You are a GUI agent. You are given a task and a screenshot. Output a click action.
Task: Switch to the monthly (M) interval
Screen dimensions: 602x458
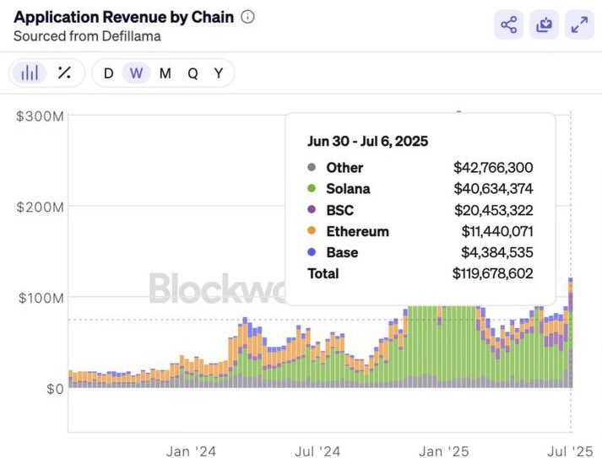(165, 73)
